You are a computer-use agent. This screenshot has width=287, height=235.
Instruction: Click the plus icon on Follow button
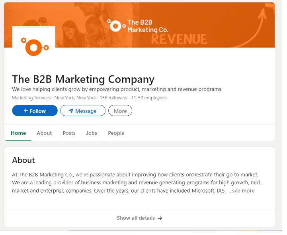coord(25,111)
